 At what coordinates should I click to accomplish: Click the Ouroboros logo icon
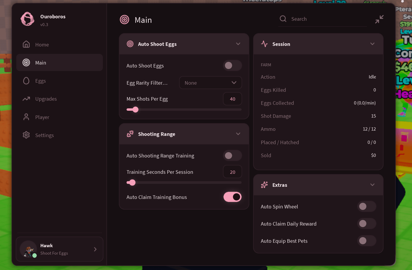(x=28, y=19)
